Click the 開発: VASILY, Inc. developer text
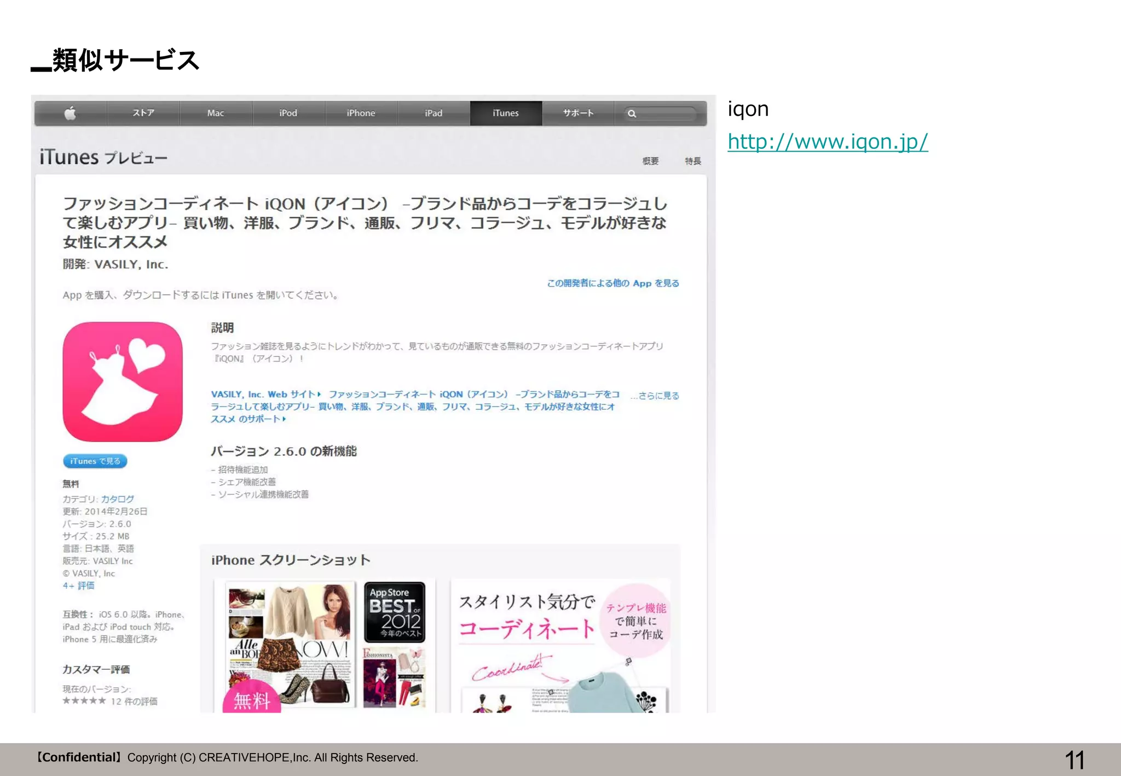Viewport: 1121px width, 776px height. pyautogui.click(x=115, y=264)
